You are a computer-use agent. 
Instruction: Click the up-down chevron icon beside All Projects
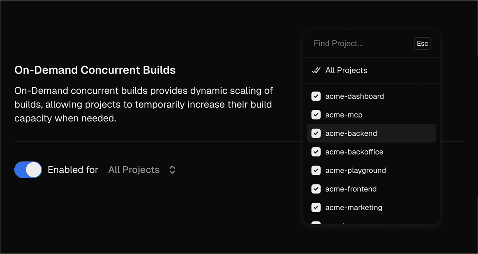click(x=172, y=170)
